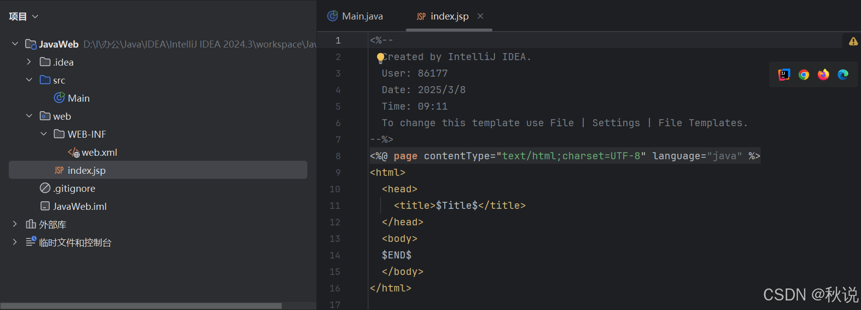Collapse the JavaWeb project root node

pos(15,44)
